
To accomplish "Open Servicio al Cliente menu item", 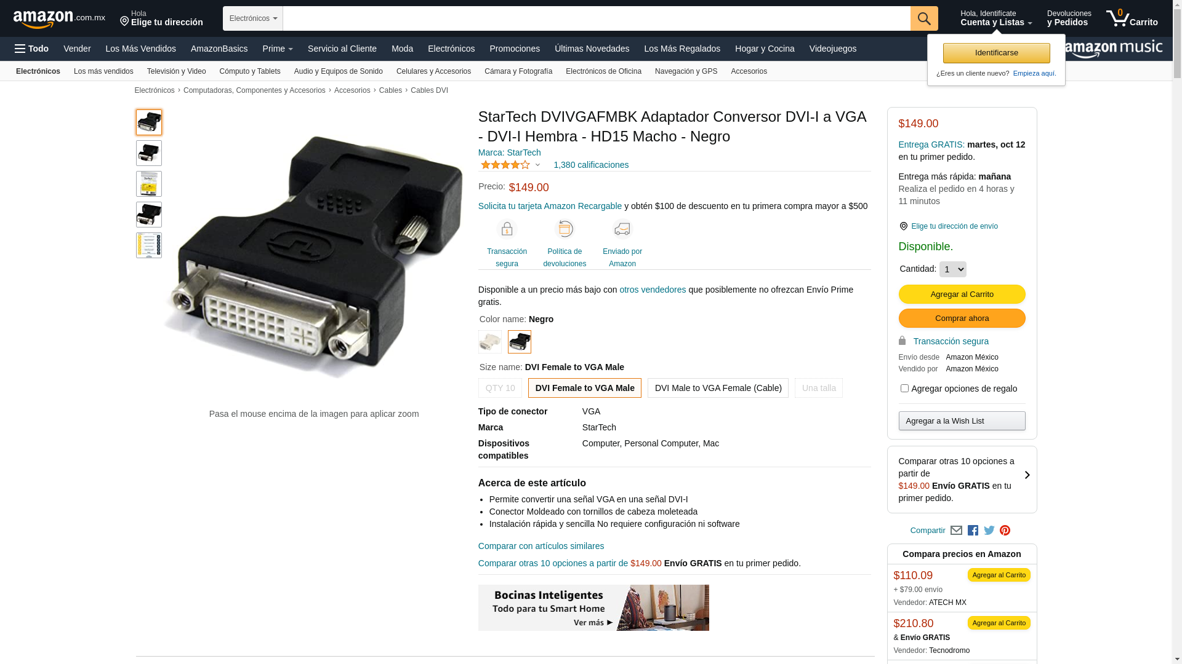I will pyautogui.click(x=342, y=49).
